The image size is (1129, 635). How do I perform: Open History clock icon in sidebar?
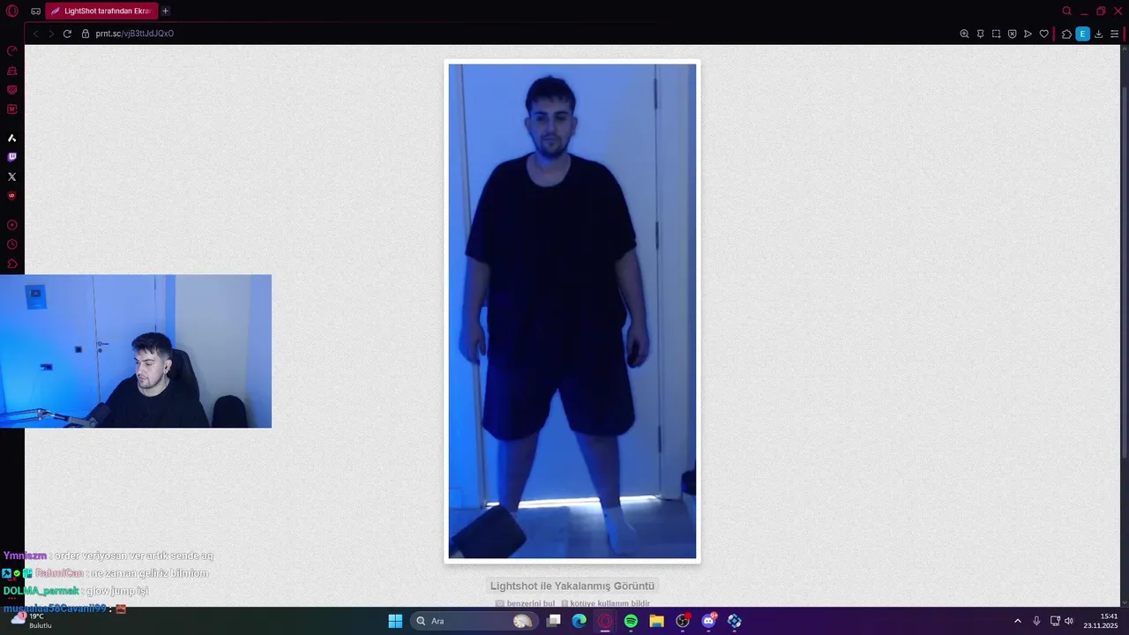[11, 244]
